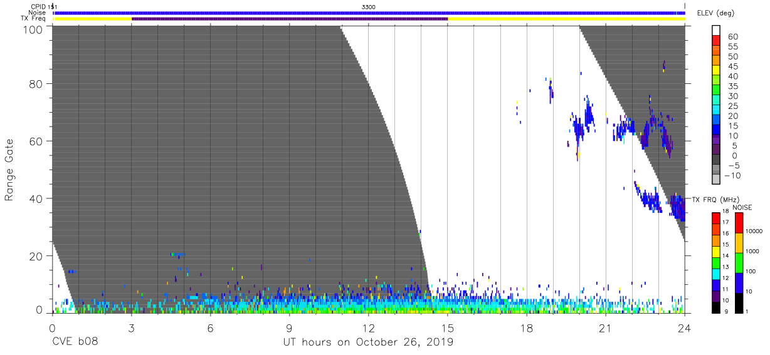Click the white top segment of the elevation colorbar

point(716,31)
